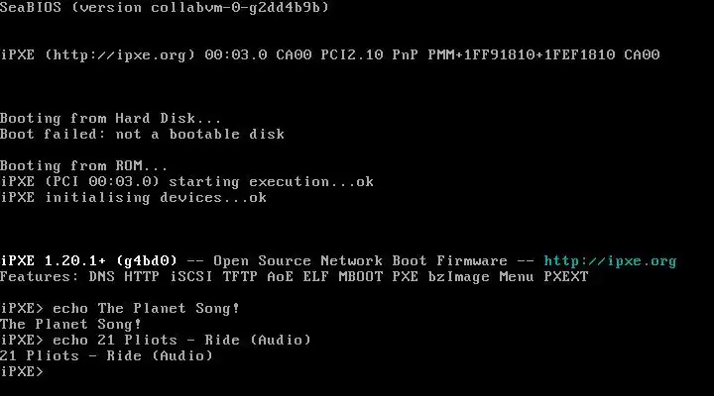Click the SeaBIOS version text at top
The image size is (714, 396).
point(165,8)
